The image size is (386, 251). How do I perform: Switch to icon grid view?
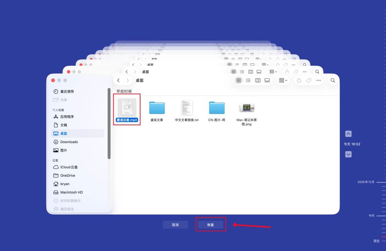[x=239, y=80]
